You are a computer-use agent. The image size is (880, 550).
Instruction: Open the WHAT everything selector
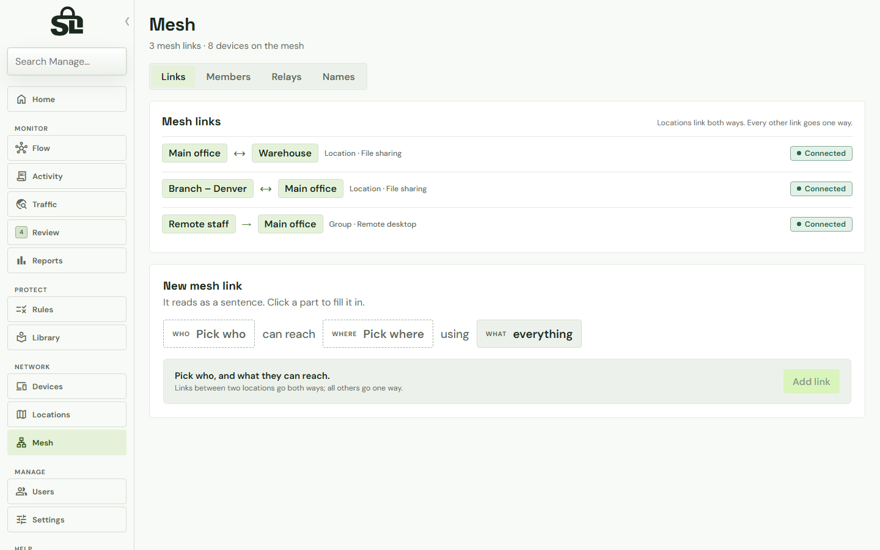pyautogui.click(x=529, y=334)
